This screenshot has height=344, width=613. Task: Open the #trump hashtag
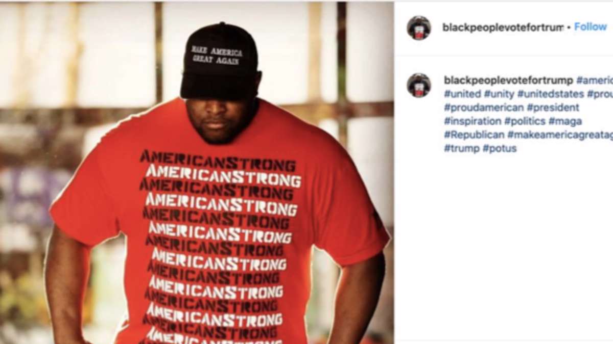click(462, 148)
